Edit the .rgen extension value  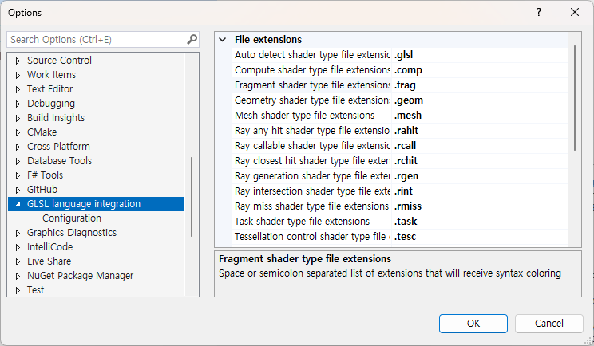click(x=480, y=176)
